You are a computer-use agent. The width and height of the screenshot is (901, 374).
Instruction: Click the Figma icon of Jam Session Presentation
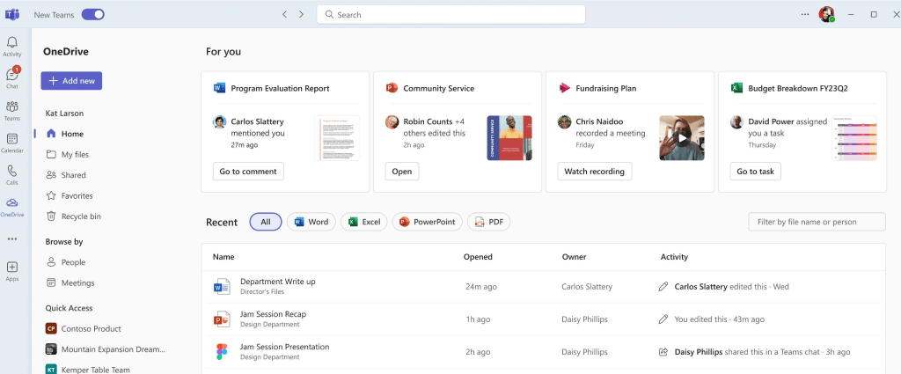tap(221, 352)
